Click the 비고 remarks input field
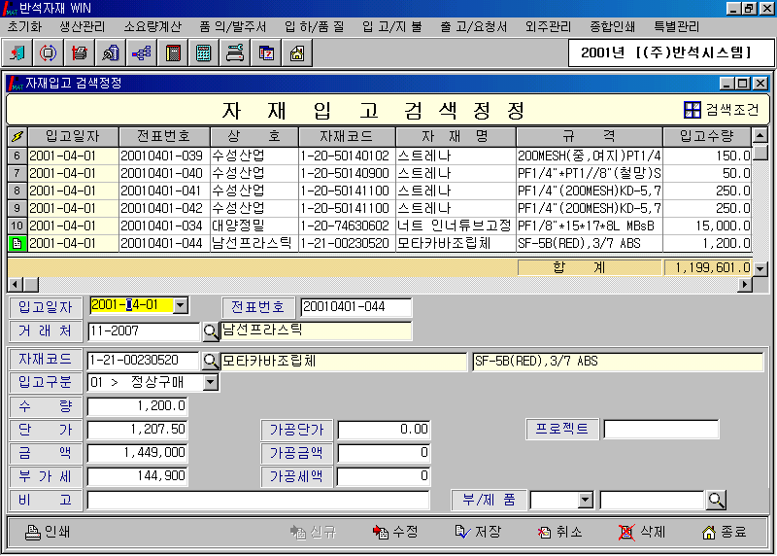Viewport: 777px width, 556px height. [x=258, y=500]
